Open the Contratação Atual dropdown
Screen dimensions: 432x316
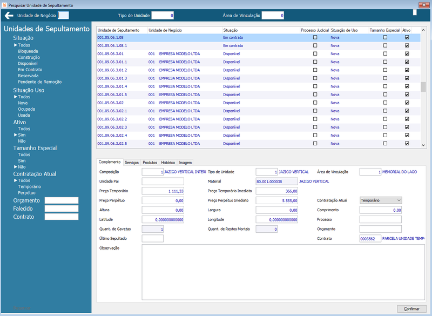tap(381, 200)
